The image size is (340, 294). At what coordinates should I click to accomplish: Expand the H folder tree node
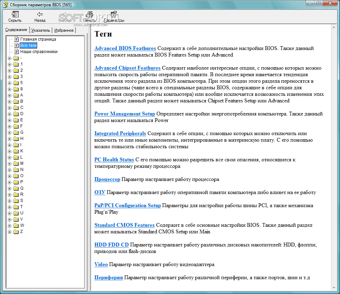(x=9, y=139)
